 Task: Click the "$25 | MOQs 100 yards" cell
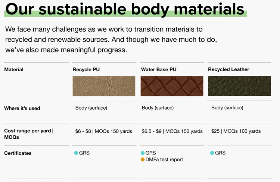[x=236, y=131]
